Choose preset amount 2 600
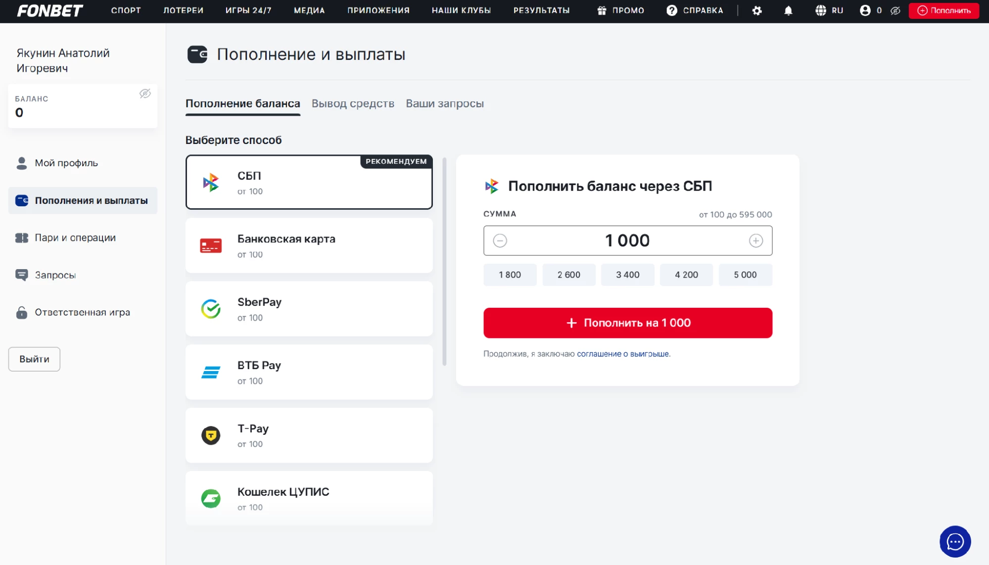The height and width of the screenshot is (565, 989). (568, 275)
